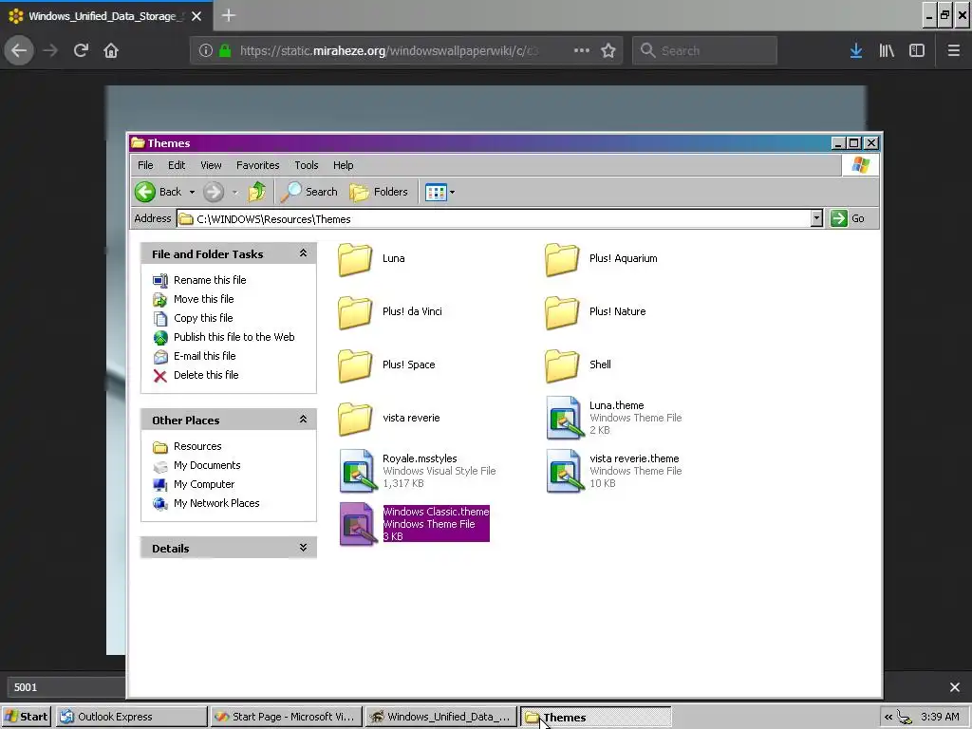Click the Explorer Back button
This screenshot has width=972, height=729.
(x=158, y=192)
